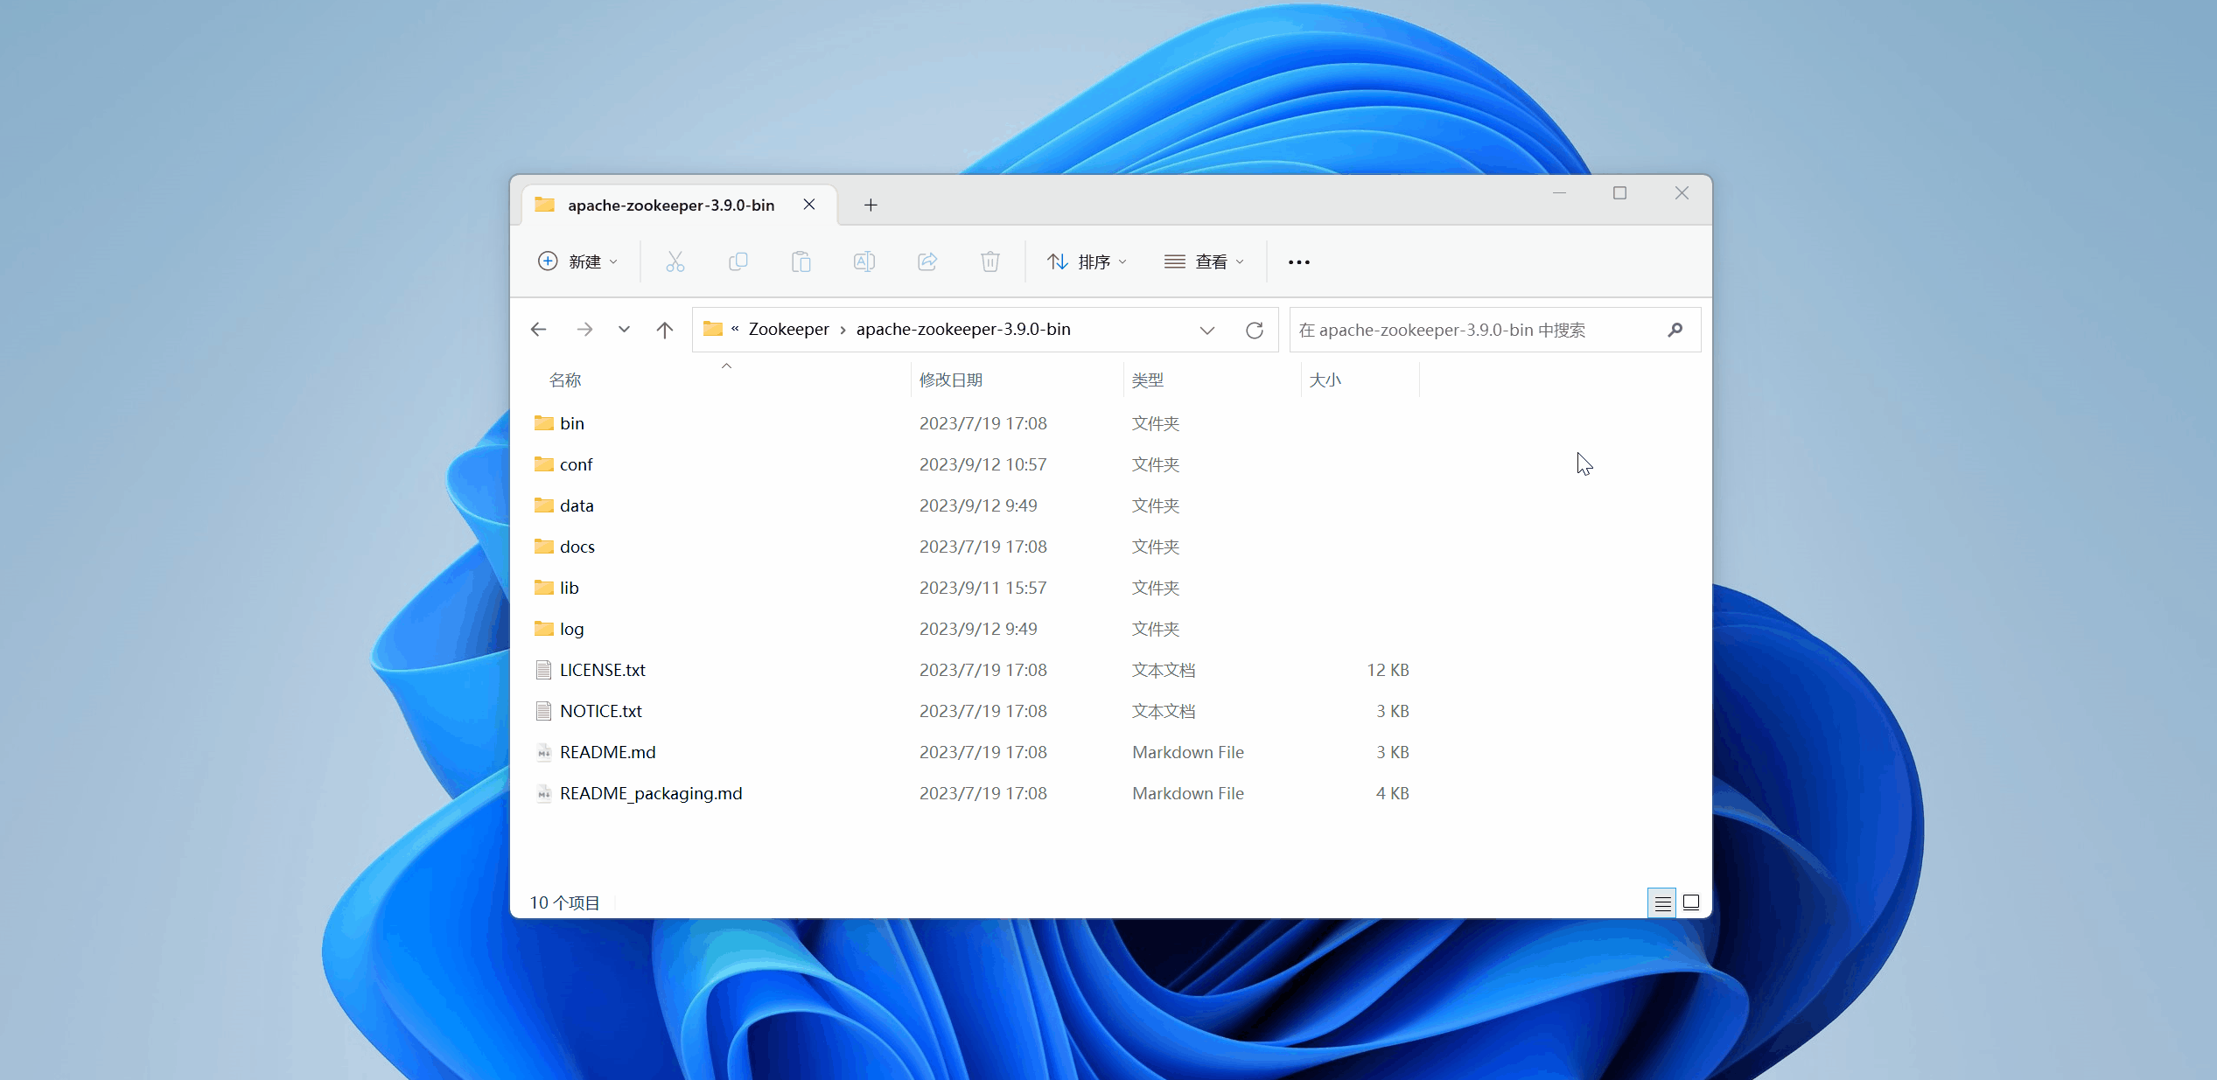Viewport: 2217px width, 1080px height.
Task: Click Markdown File type of README.md
Action: click(1187, 752)
